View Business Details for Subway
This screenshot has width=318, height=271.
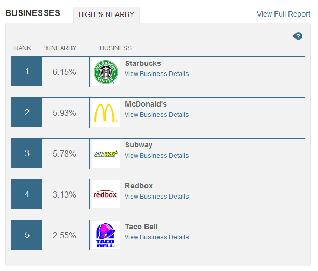pos(156,156)
